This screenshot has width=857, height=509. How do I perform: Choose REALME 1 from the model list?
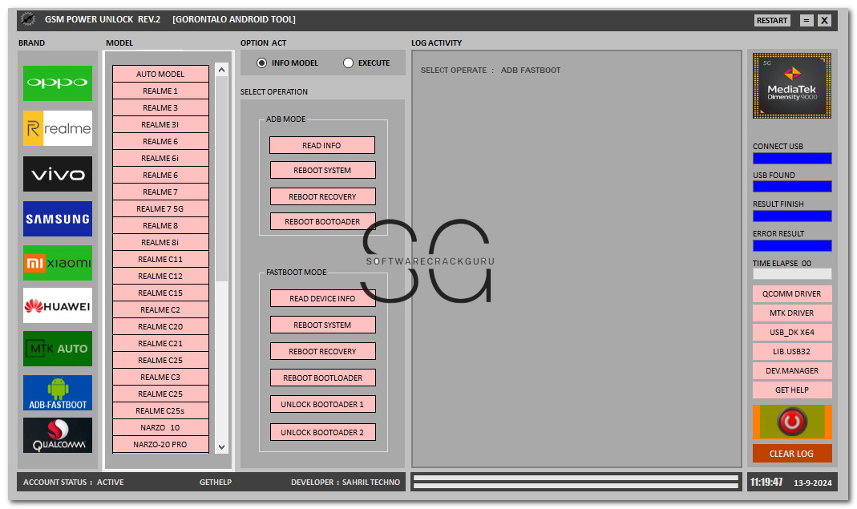click(160, 91)
